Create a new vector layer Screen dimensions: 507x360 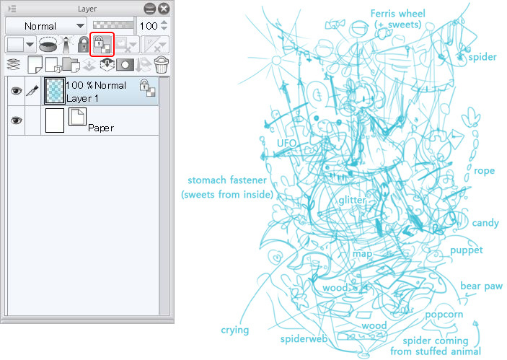53,65
